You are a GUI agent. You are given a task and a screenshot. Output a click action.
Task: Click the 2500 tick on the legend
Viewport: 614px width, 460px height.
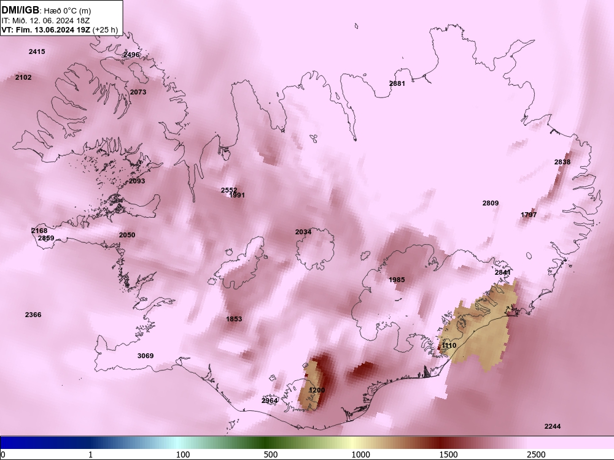point(536,454)
